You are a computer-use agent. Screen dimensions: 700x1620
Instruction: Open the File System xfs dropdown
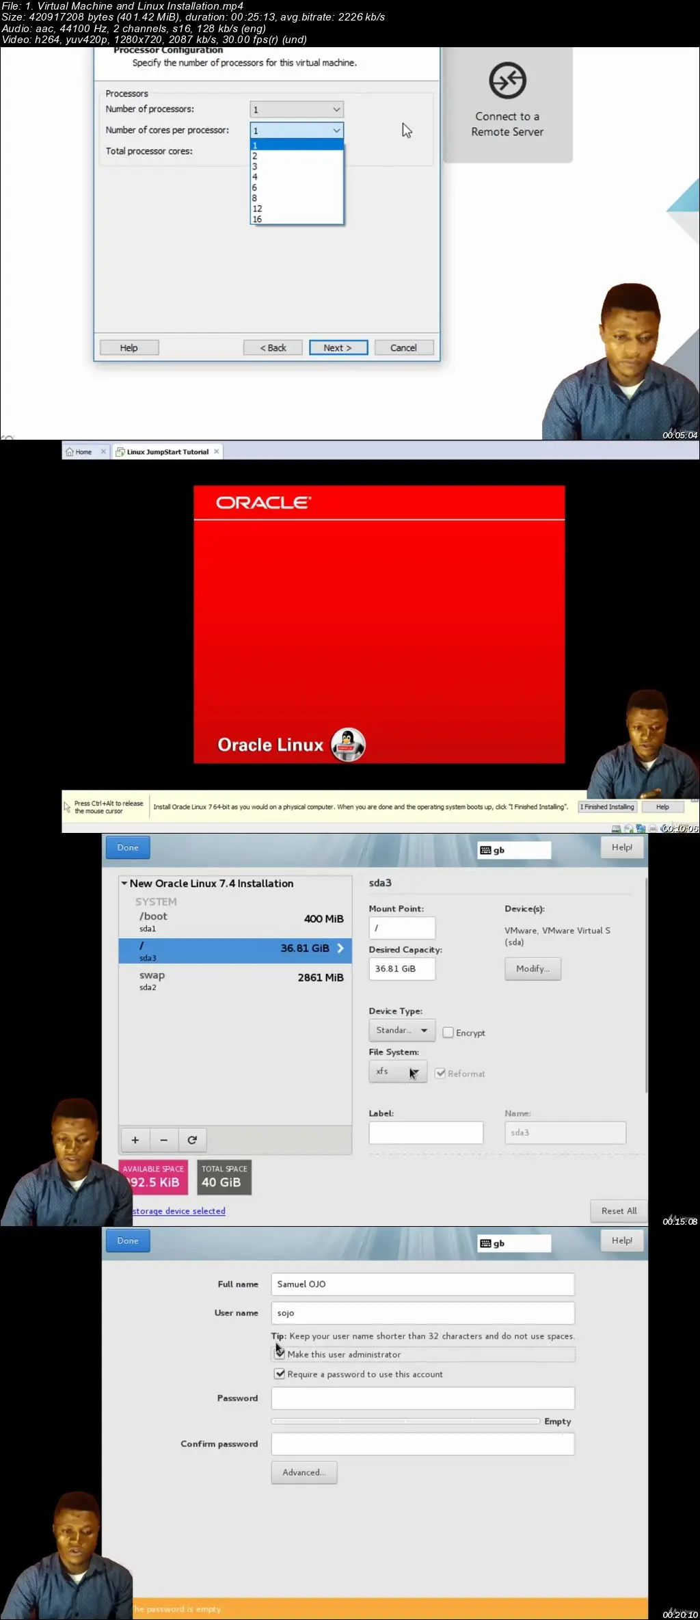click(398, 1071)
